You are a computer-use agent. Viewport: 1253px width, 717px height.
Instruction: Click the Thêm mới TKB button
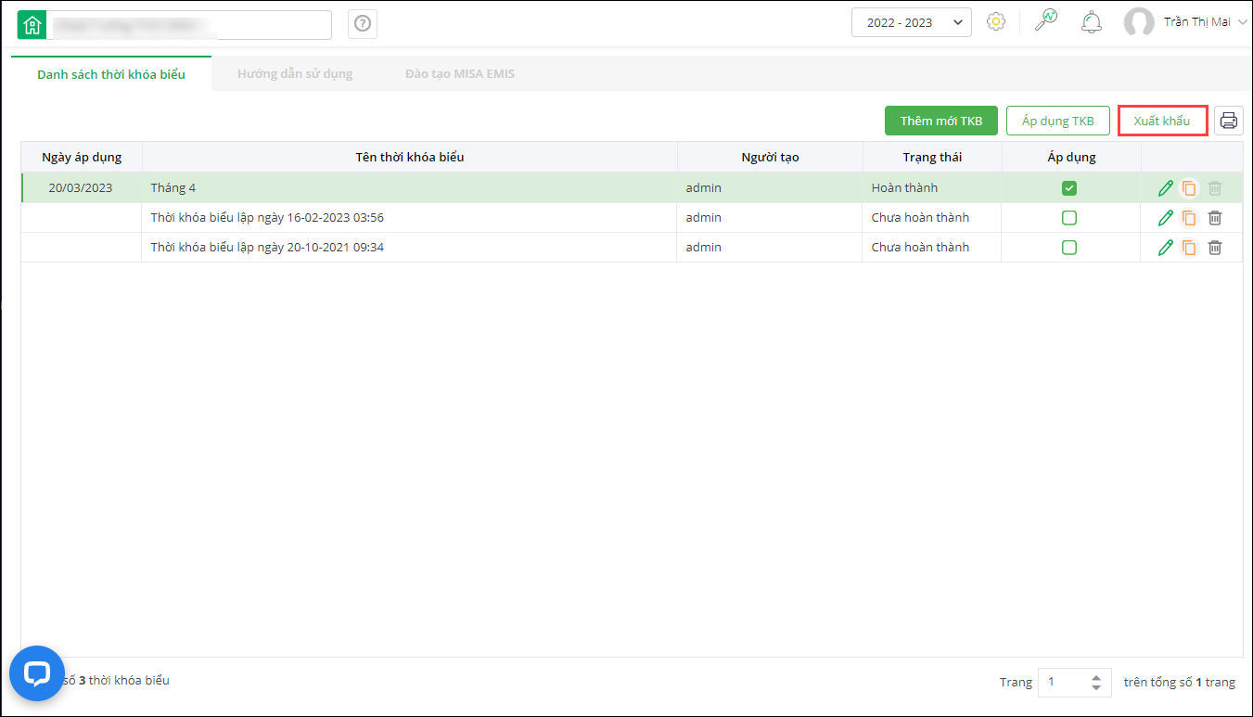(941, 121)
